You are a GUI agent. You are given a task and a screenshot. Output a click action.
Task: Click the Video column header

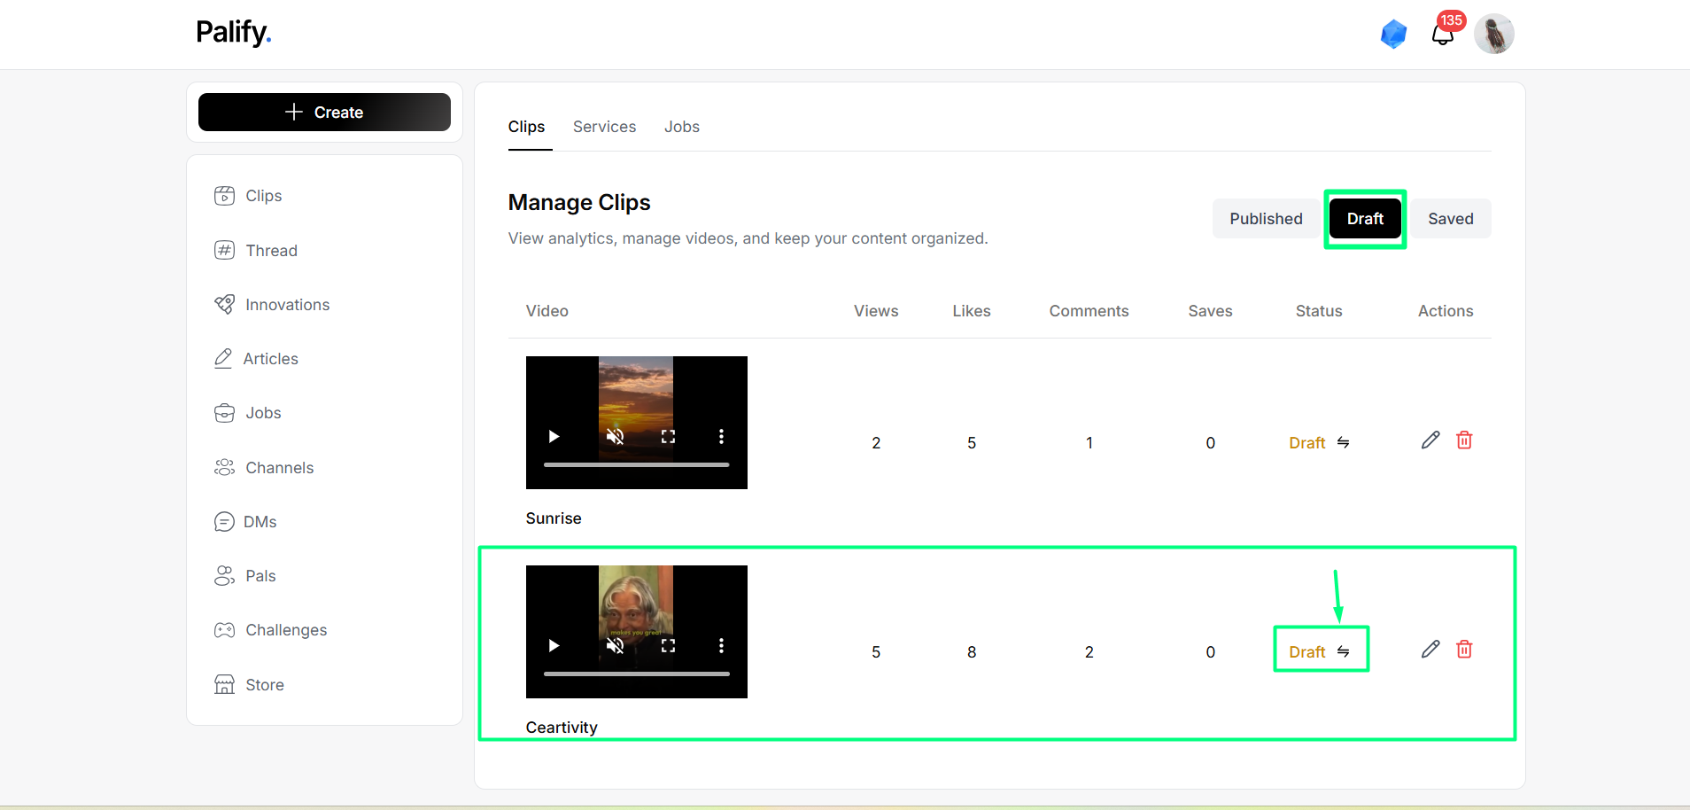[547, 311]
